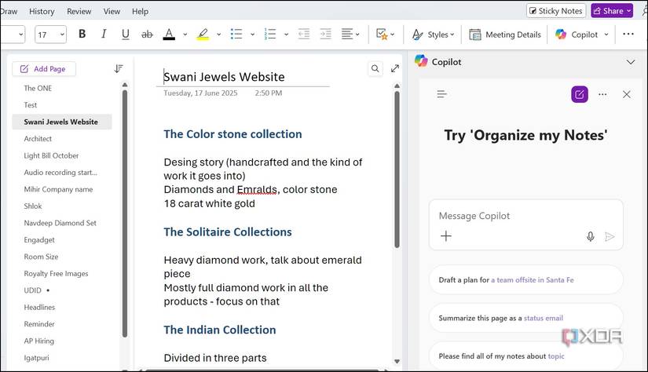Apply the font color

coord(169,35)
